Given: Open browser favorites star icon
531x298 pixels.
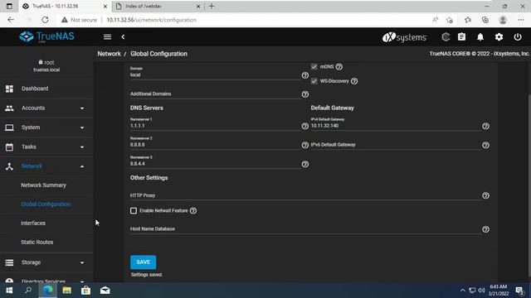Looking at the screenshot, I should click(x=468, y=20).
